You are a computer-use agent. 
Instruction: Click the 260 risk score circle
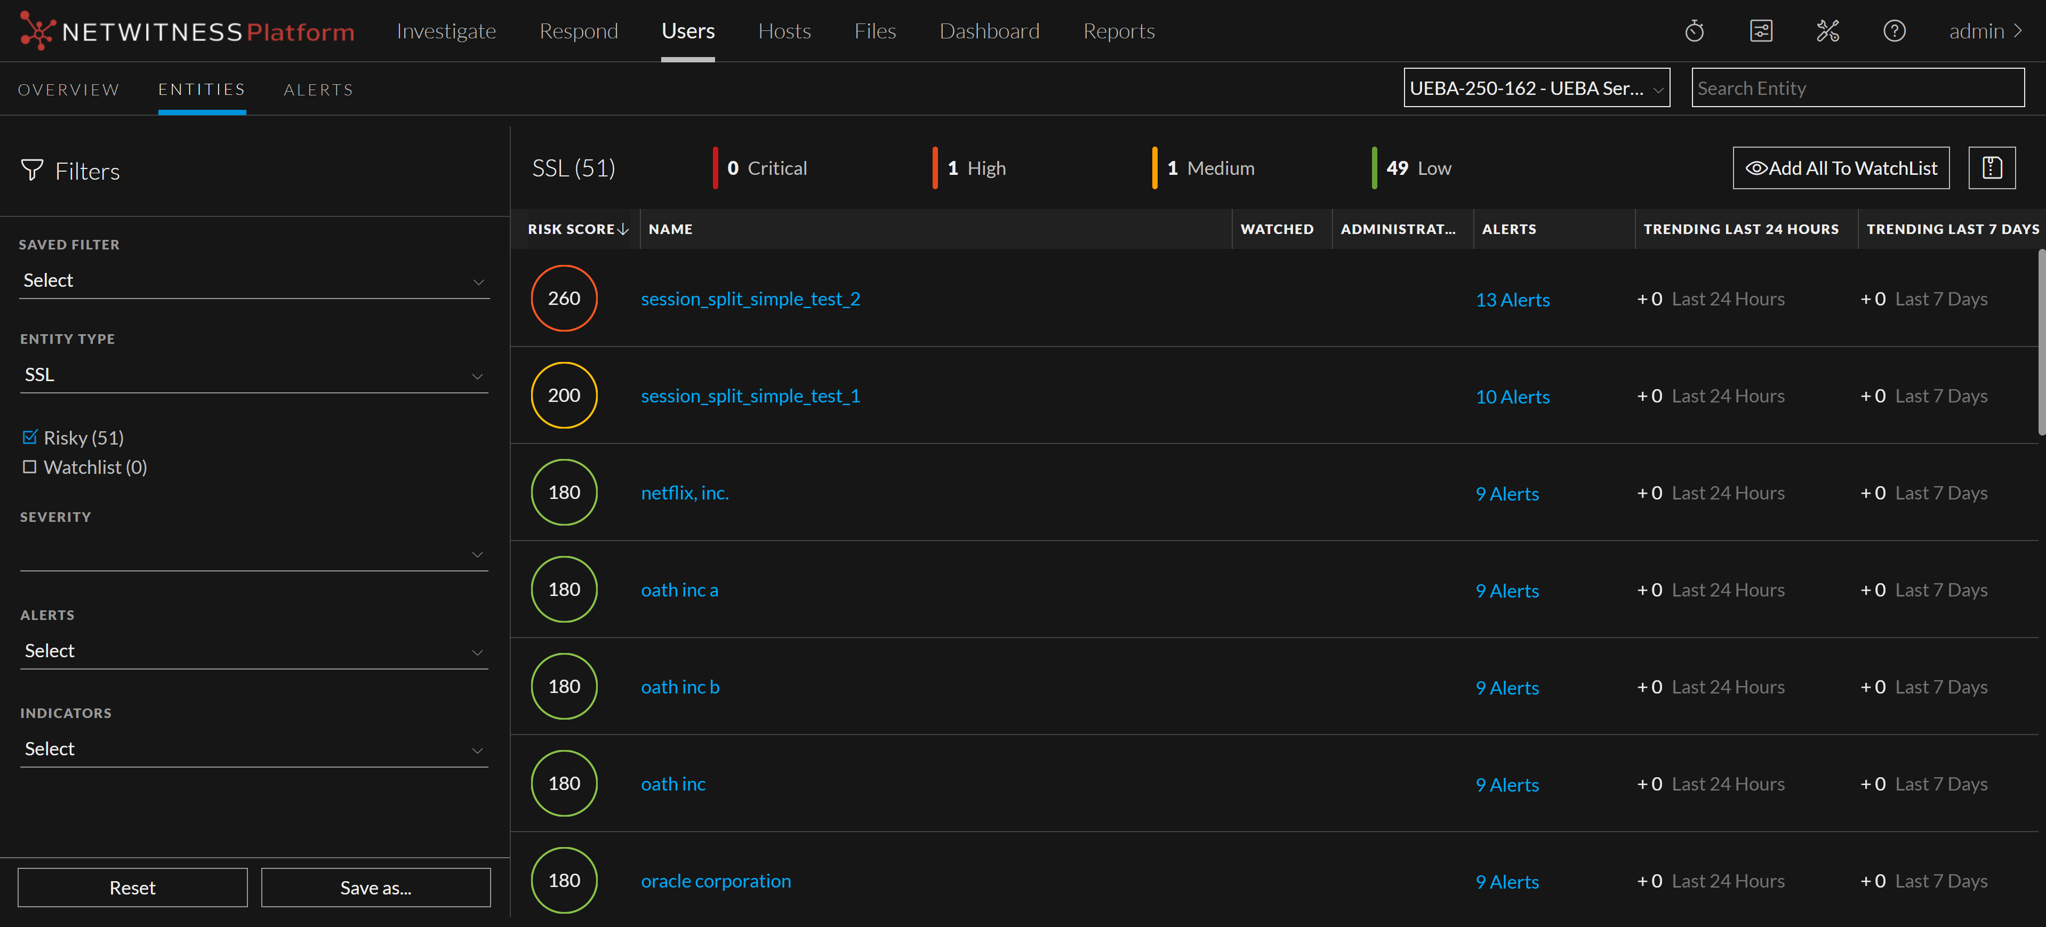coord(563,299)
